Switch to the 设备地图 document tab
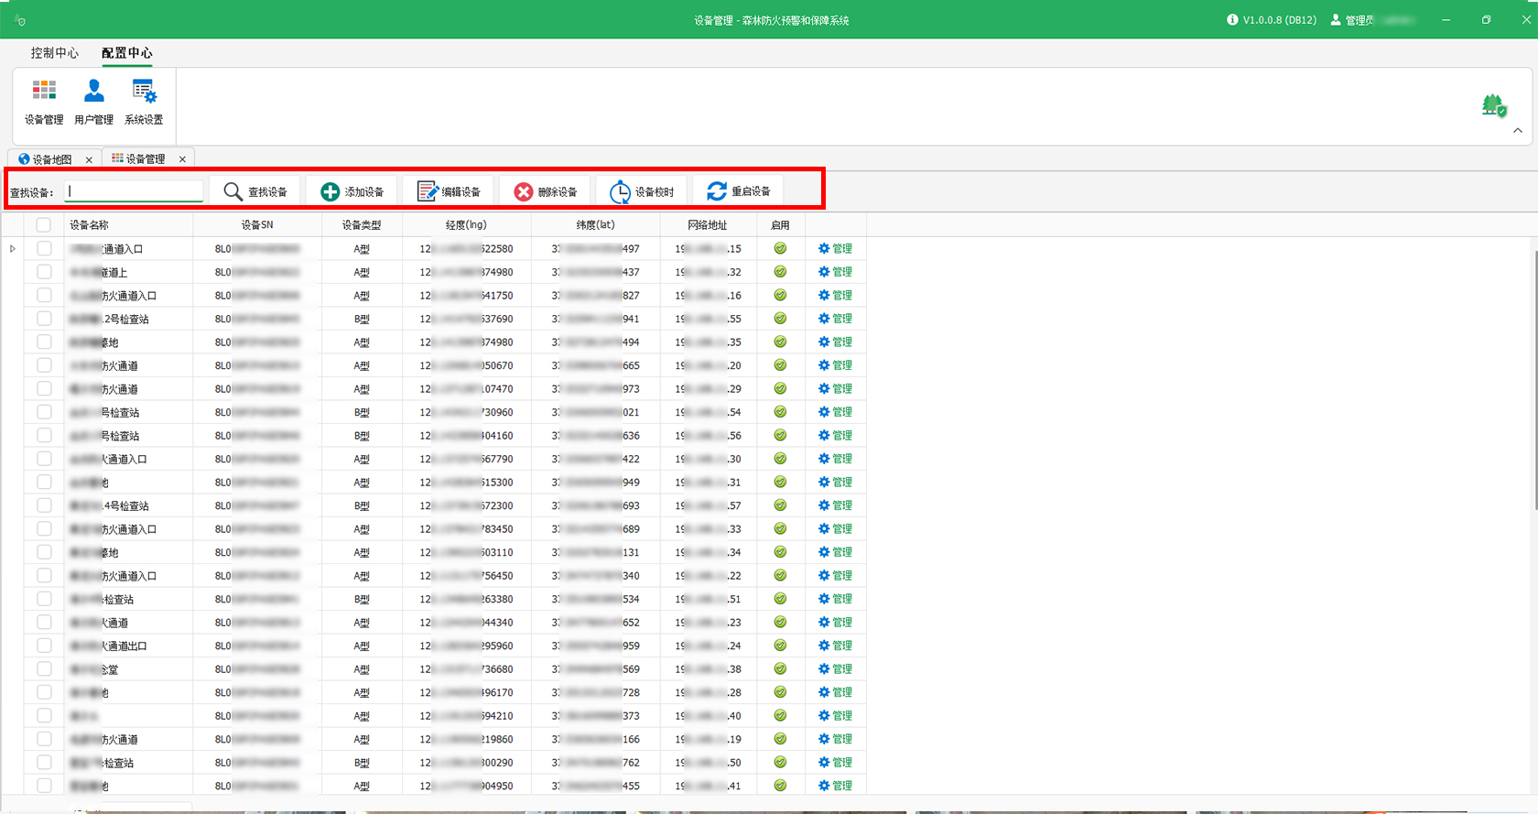The height and width of the screenshot is (814, 1538). point(51,159)
